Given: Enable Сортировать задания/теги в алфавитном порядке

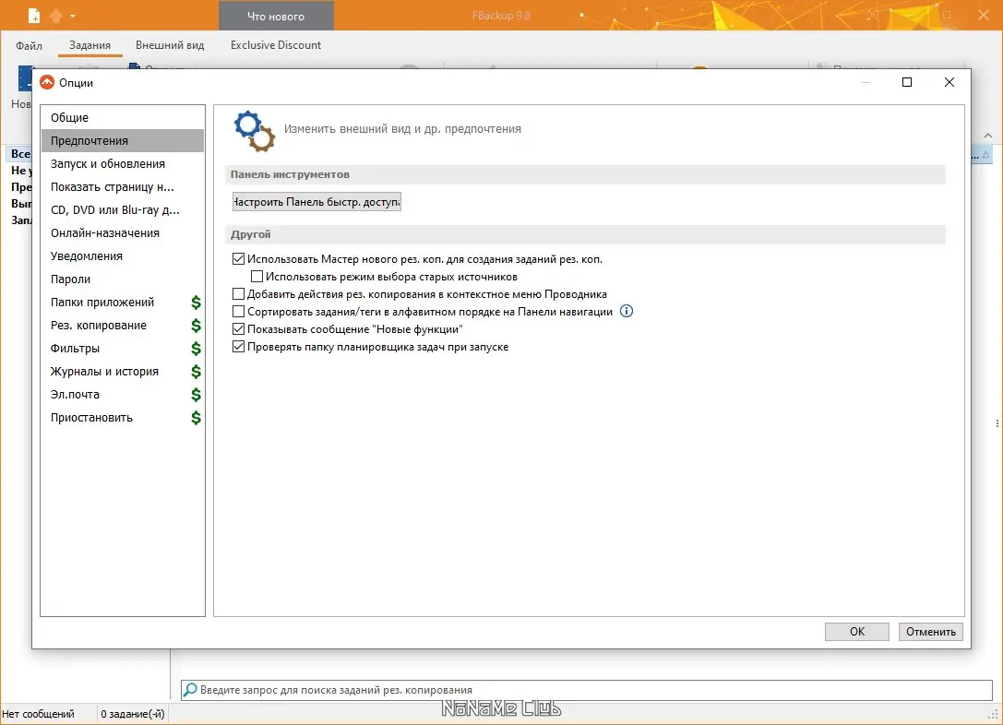Looking at the screenshot, I should point(239,312).
